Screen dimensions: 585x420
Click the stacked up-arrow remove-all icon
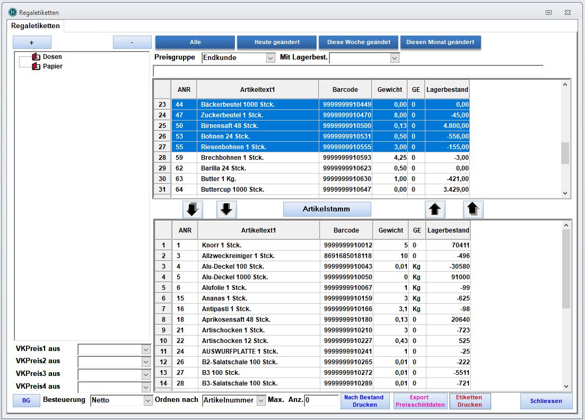point(473,210)
